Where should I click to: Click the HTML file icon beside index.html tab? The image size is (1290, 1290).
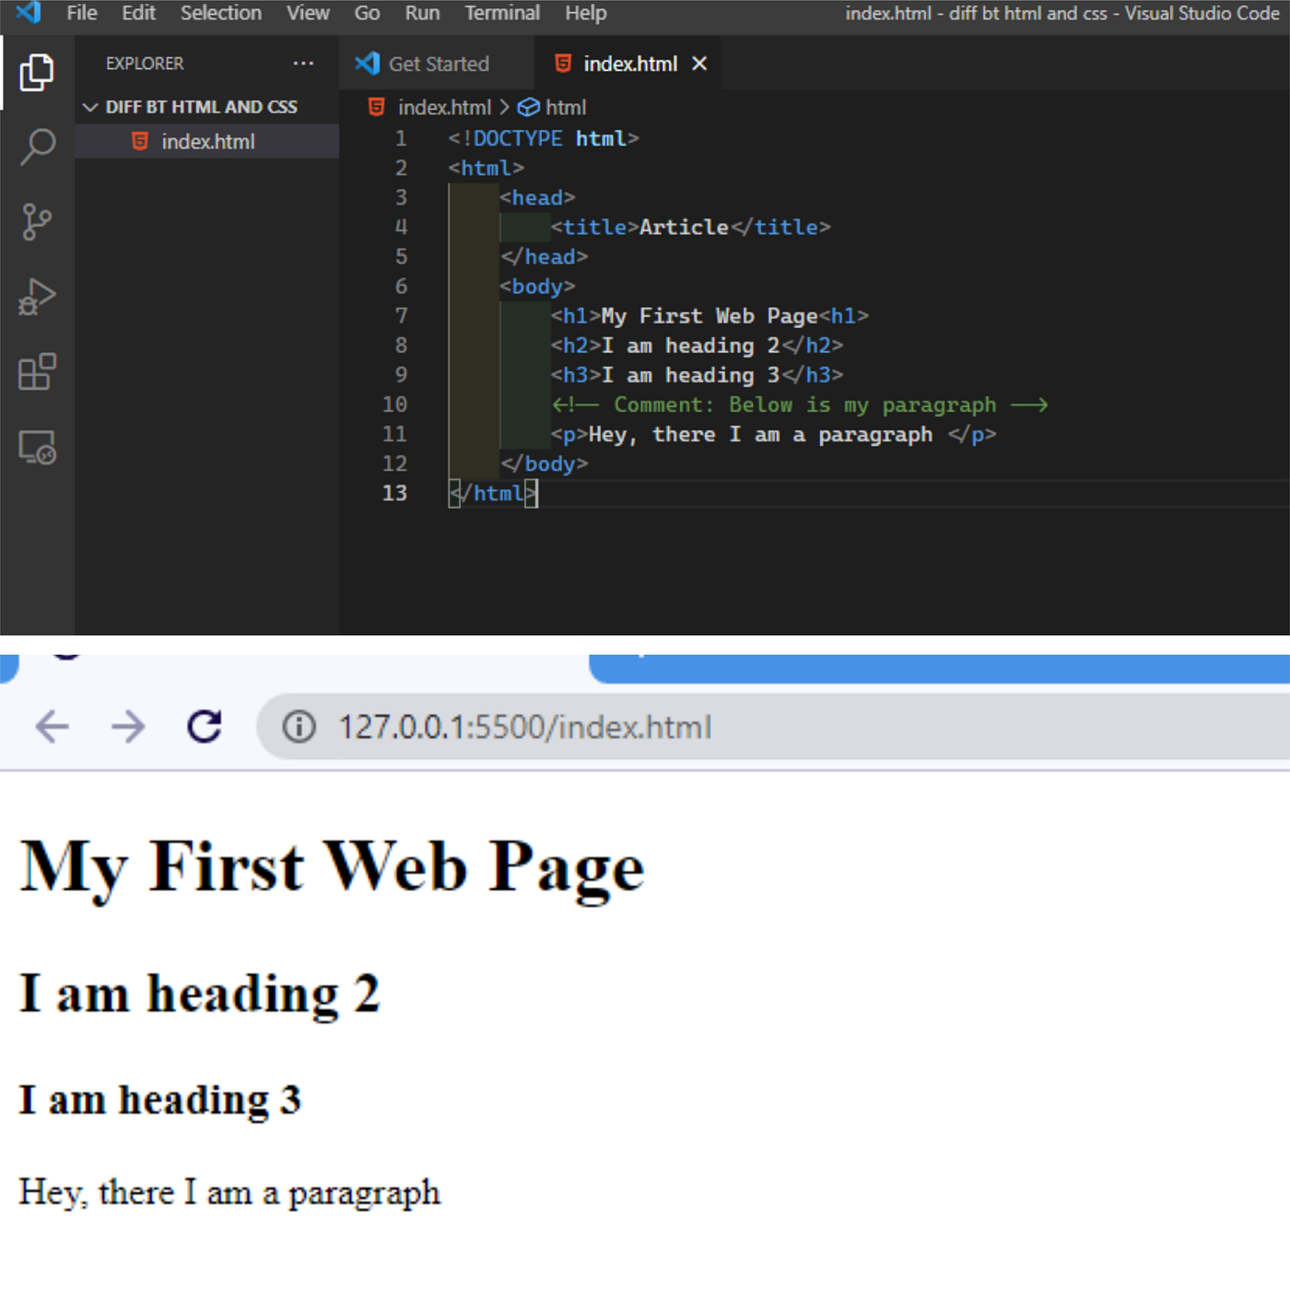562,64
